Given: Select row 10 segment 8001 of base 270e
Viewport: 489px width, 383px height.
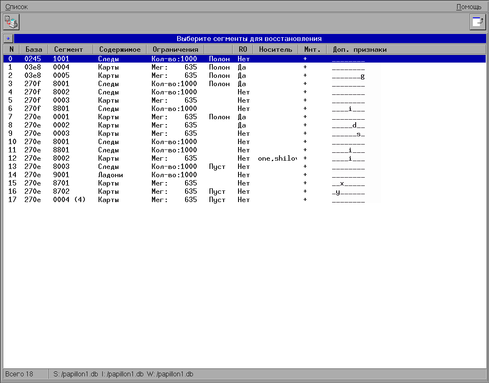Looking at the screenshot, I should [244, 142].
